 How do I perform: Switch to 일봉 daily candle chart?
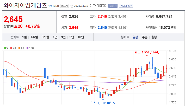point(135,37)
